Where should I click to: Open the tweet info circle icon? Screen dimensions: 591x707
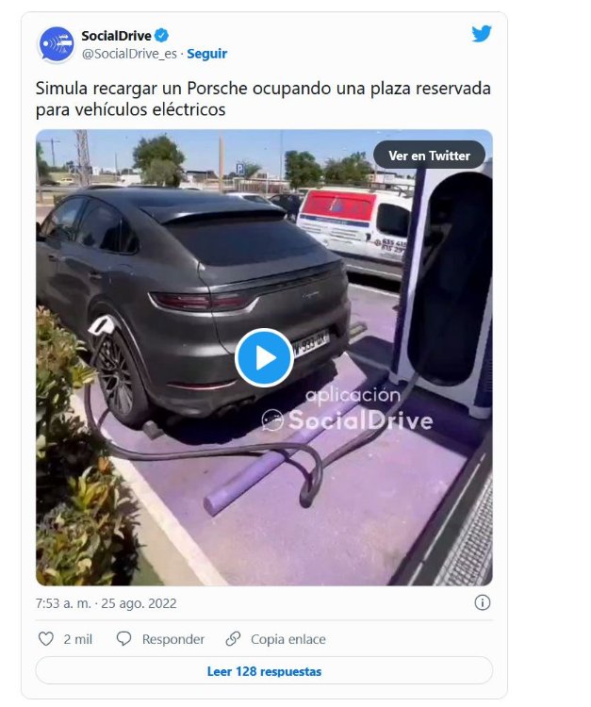tap(482, 602)
